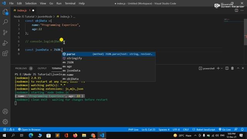This screenshot has height=139, width=247.
Task: Close the terminal panel
Action: coord(243,68)
